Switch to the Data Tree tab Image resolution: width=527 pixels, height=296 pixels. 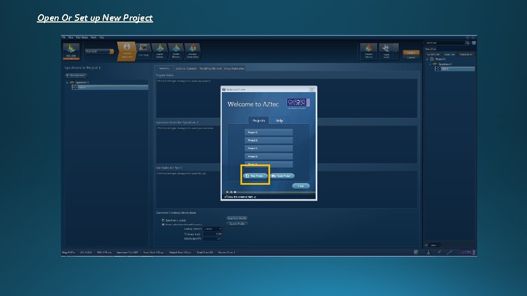tap(450, 54)
